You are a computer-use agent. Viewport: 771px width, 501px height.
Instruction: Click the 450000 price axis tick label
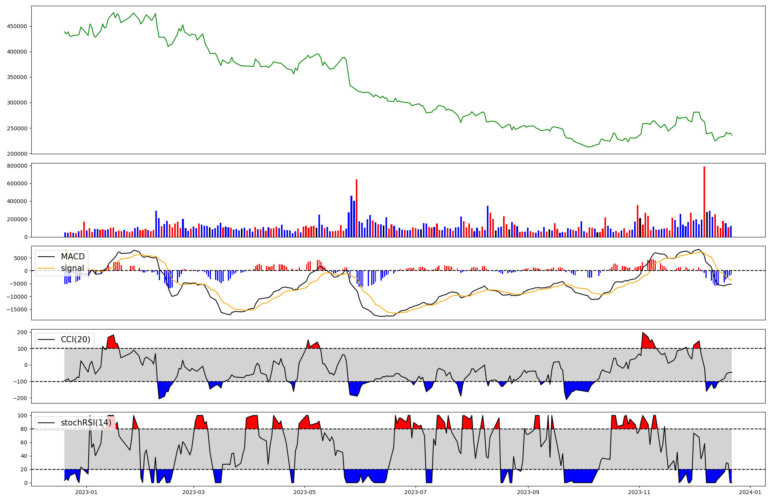[x=17, y=26]
